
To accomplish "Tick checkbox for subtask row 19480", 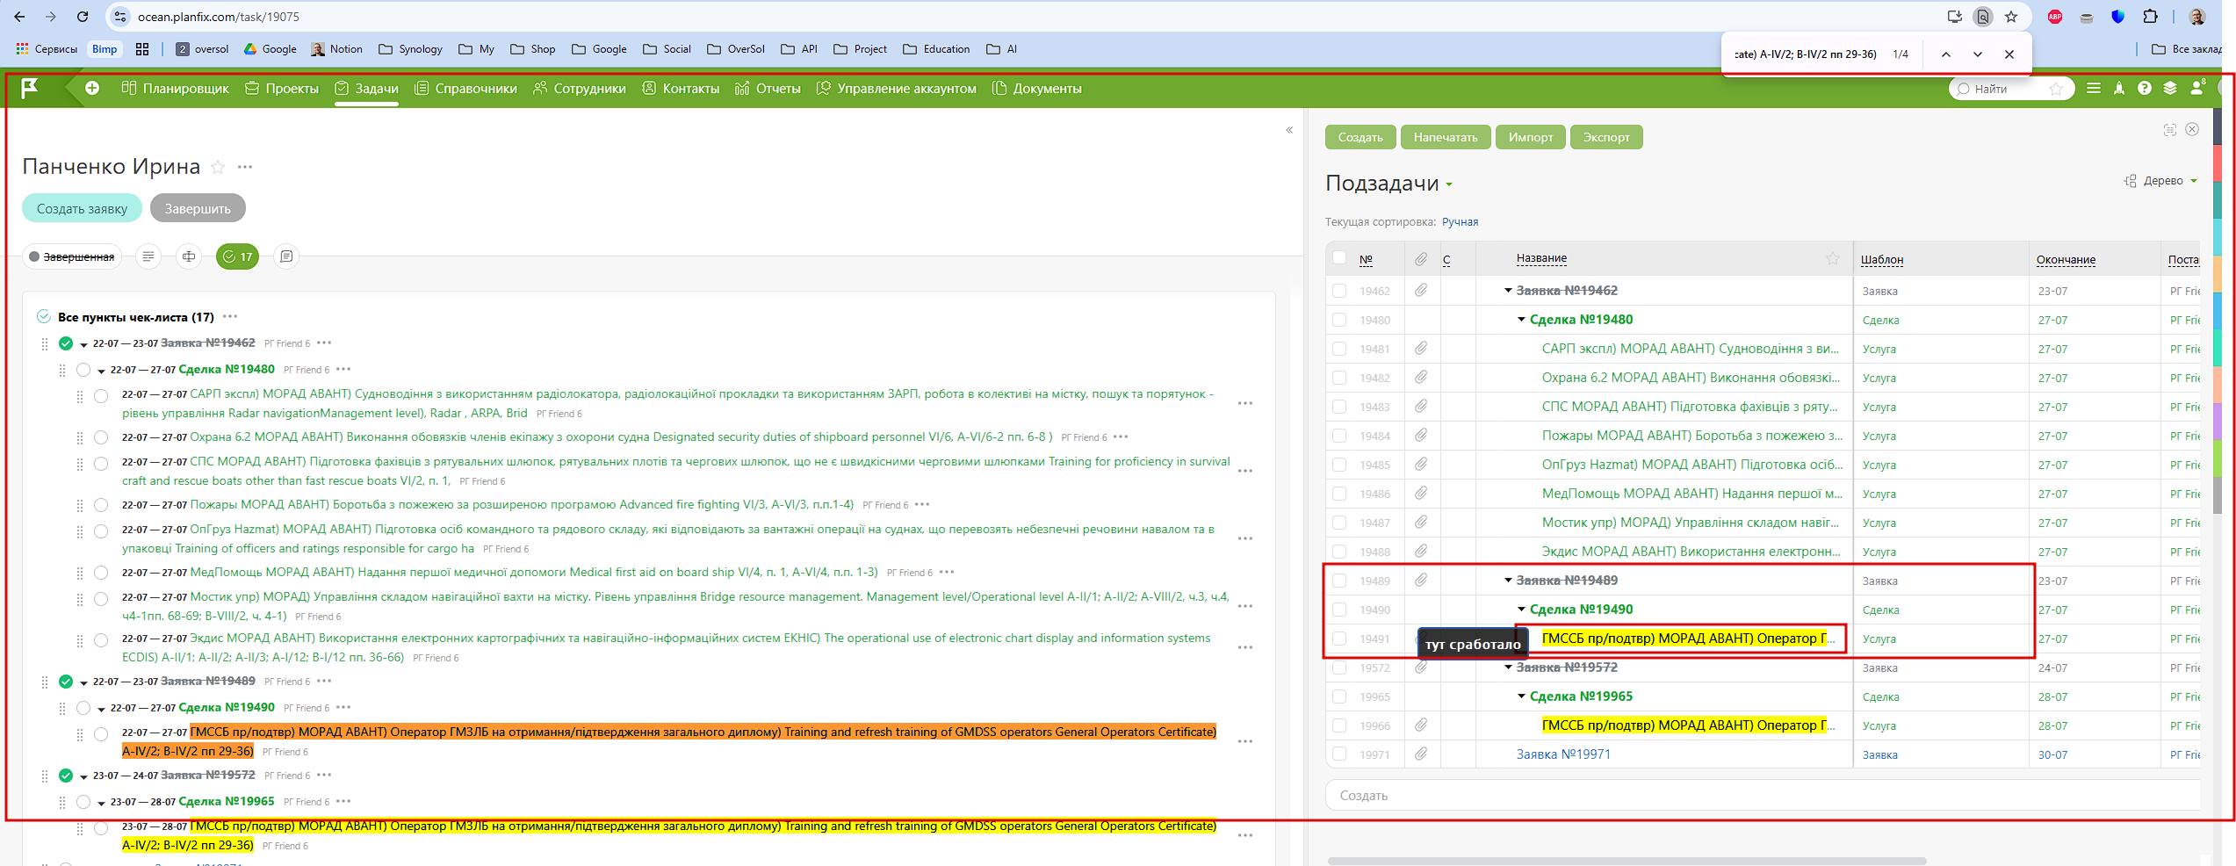I will [1339, 320].
